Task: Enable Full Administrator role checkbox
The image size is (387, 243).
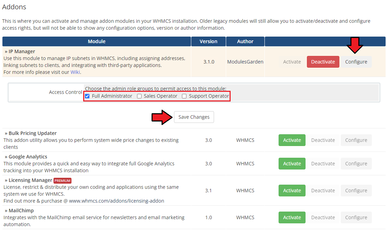Action: (87, 96)
